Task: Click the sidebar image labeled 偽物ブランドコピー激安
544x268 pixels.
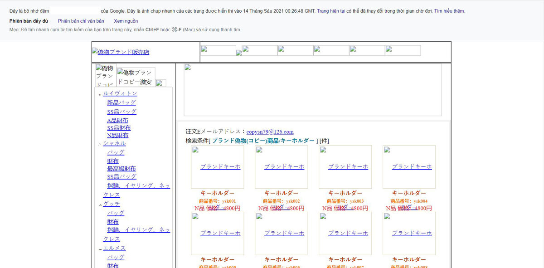Action: [x=136, y=77]
